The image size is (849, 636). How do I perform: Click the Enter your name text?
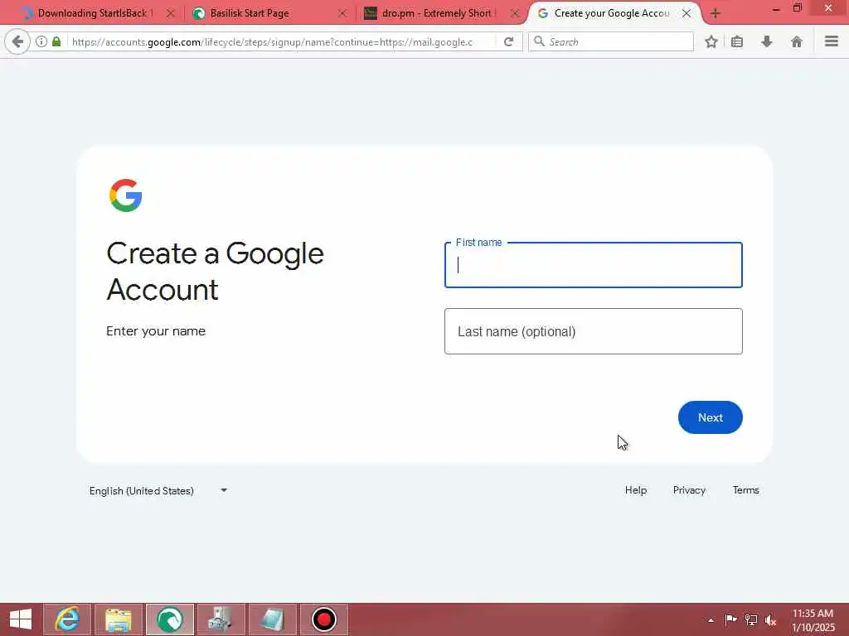pos(156,331)
